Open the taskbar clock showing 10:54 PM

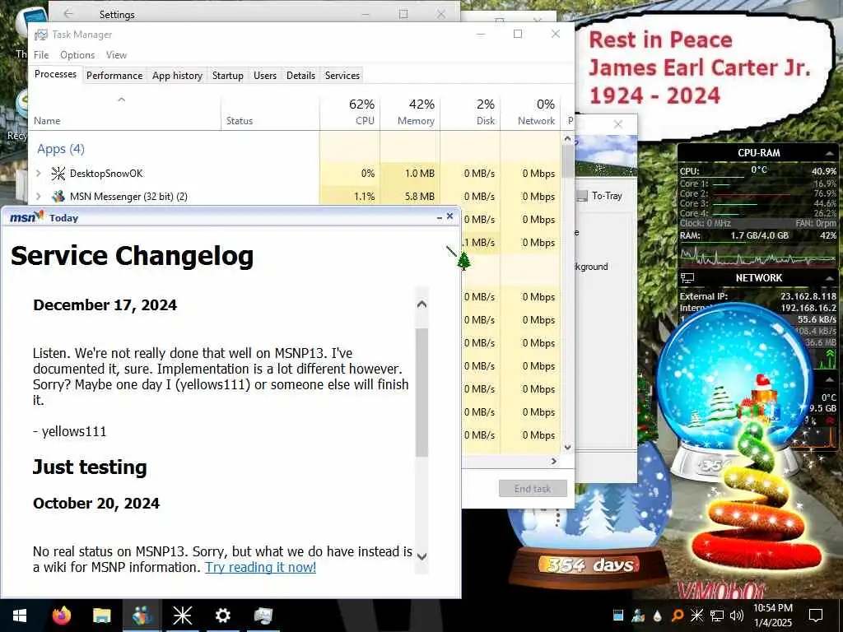[x=773, y=616]
